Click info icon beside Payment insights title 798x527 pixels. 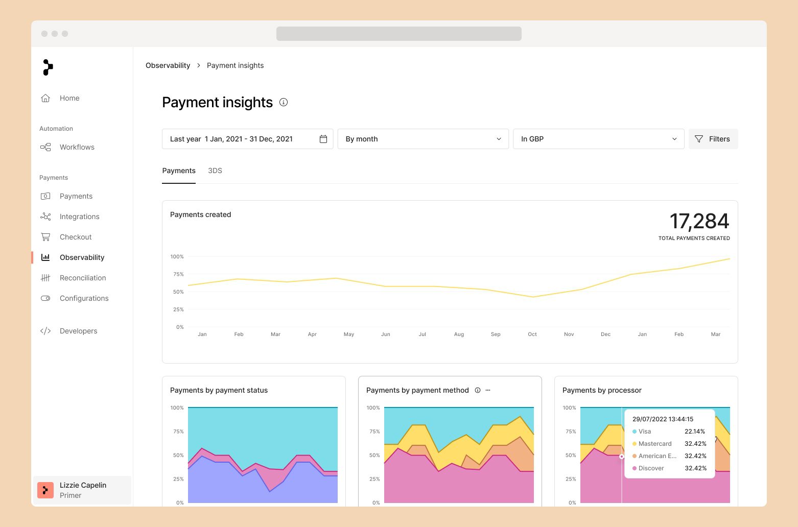point(284,102)
